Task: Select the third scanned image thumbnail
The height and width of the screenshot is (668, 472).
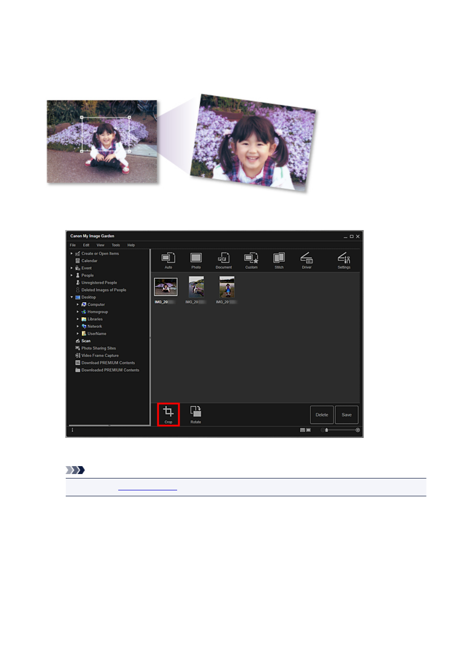Action: point(227,286)
